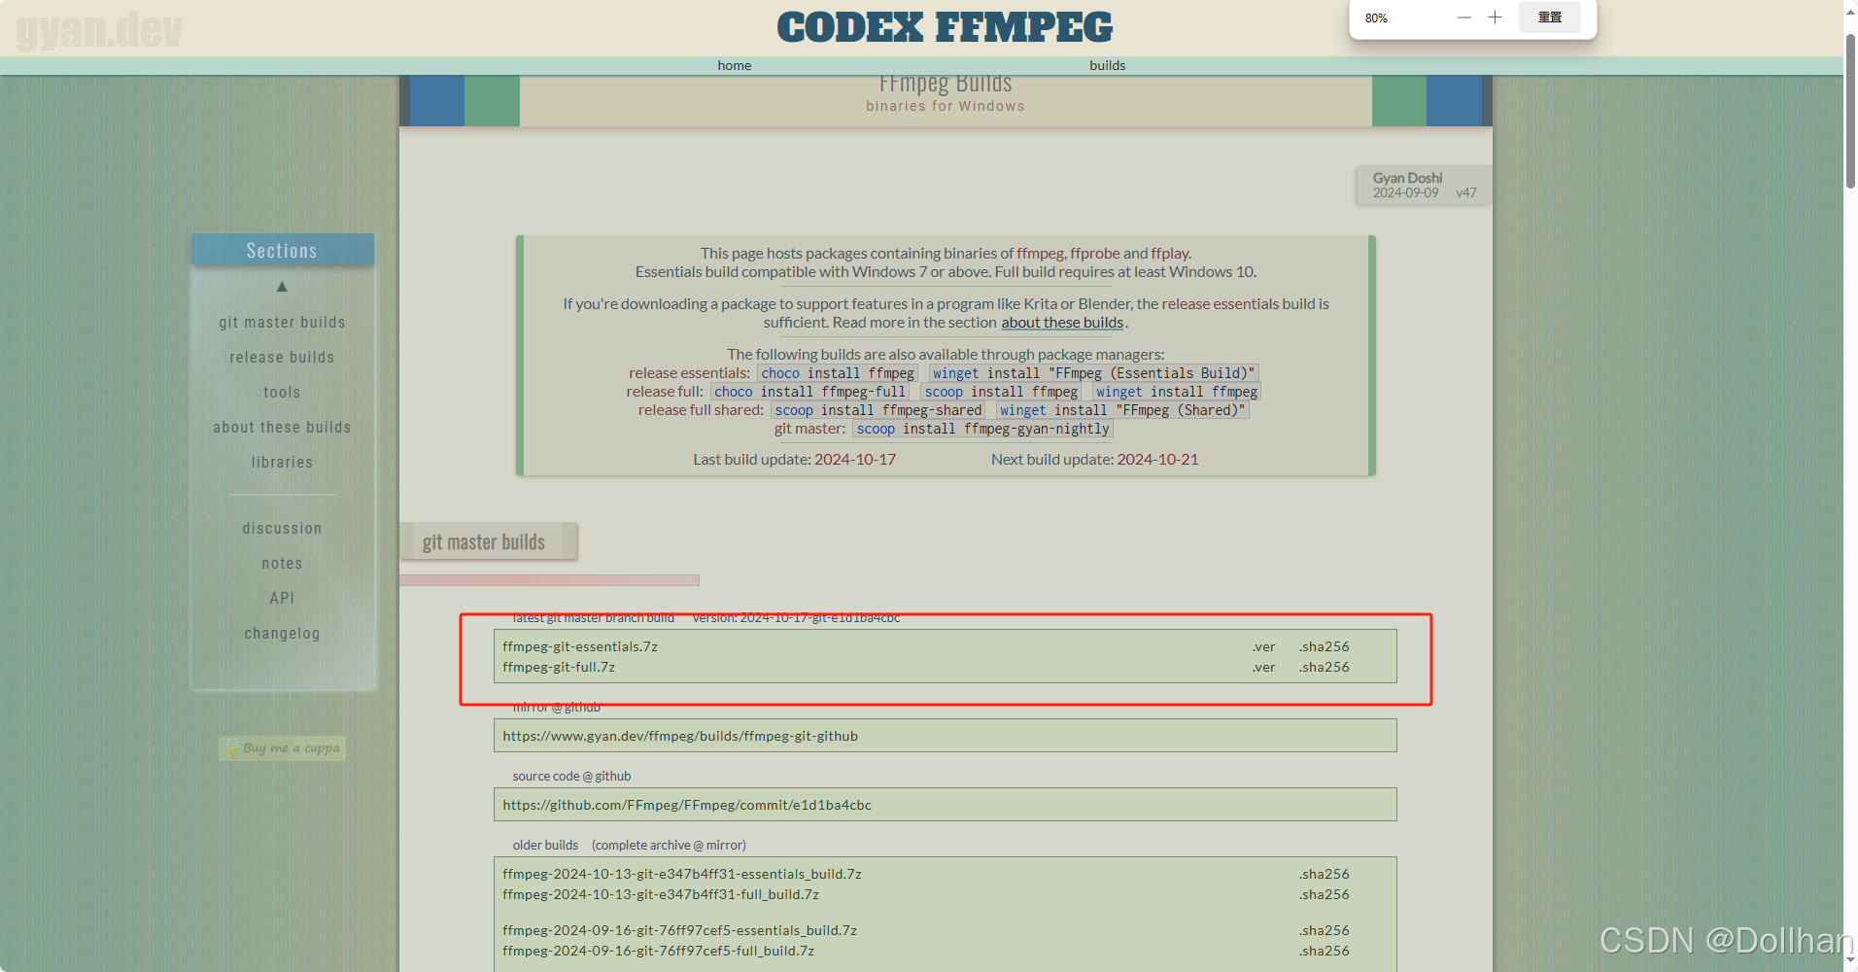This screenshot has width=1858, height=972.
Task: Open the notes section in sidebar
Action: (282, 563)
